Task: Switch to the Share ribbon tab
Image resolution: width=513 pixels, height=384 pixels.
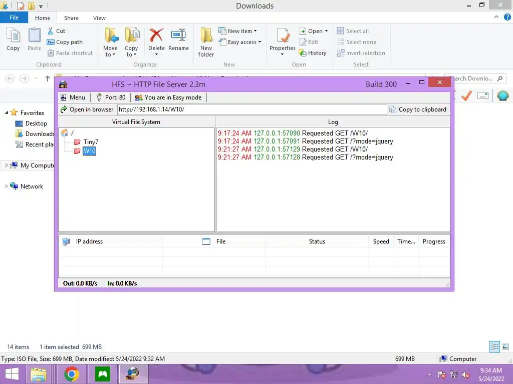Action: coord(71,18)
